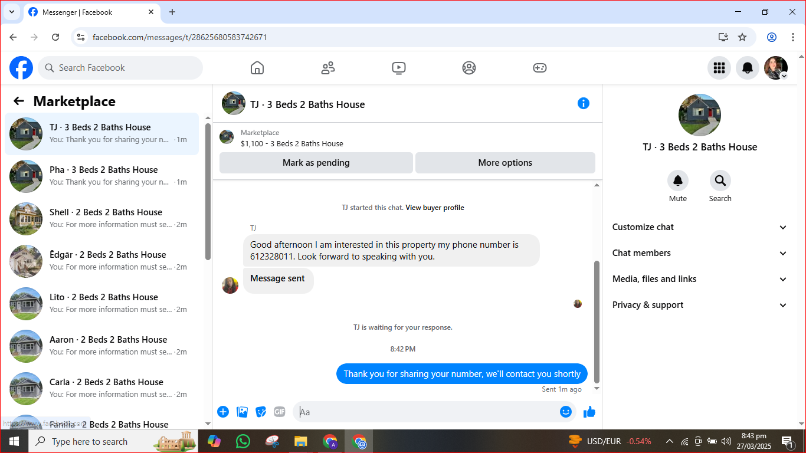Click the chat list scrollbar
This screenshot has height=453, width=806.
coord(208,192)
